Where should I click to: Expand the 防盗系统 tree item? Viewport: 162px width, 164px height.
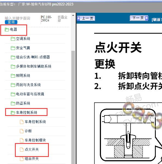coord(23,103)
